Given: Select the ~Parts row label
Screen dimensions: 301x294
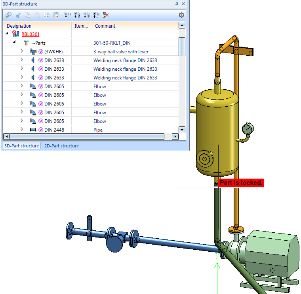Looking at the screenshot, I should point(39,43).
